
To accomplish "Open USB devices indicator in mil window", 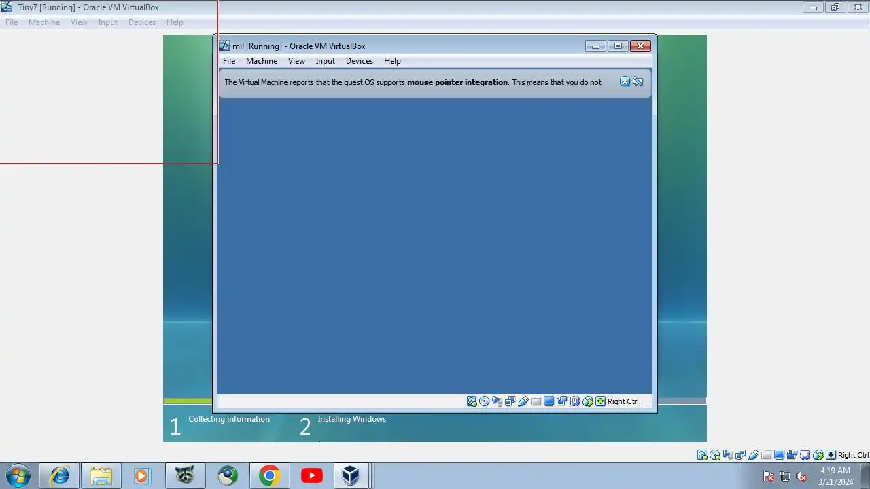I will [x=523, y=401].
